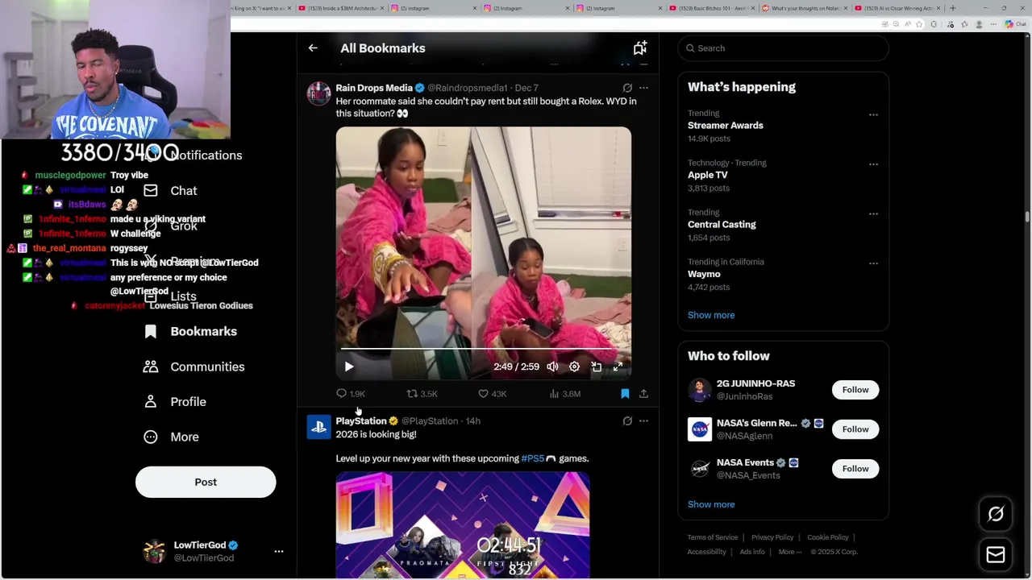This screenshot has width=1032, height=580.
Task: Open Cookie Policy footer link
Action: [828, 537]
